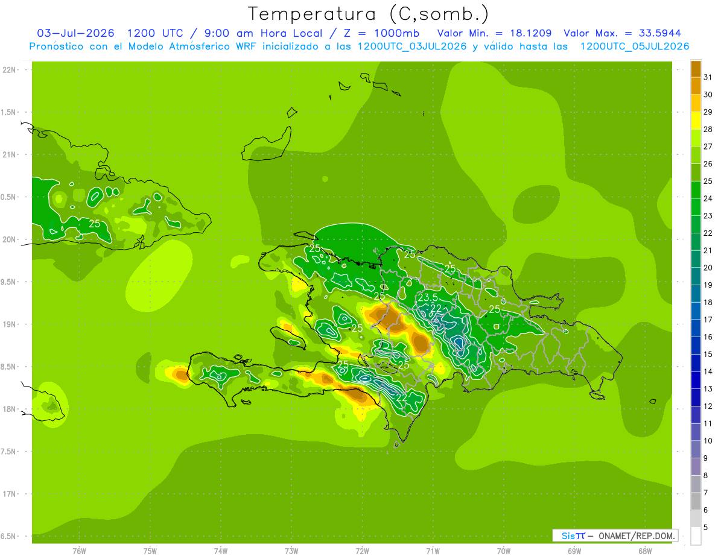Click the blue legend swatch between 16 and 17

click(696, 328)
